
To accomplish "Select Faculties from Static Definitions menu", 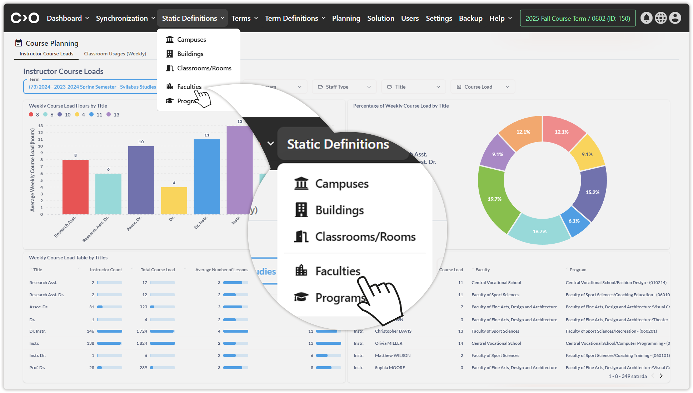I will (189, 87).
